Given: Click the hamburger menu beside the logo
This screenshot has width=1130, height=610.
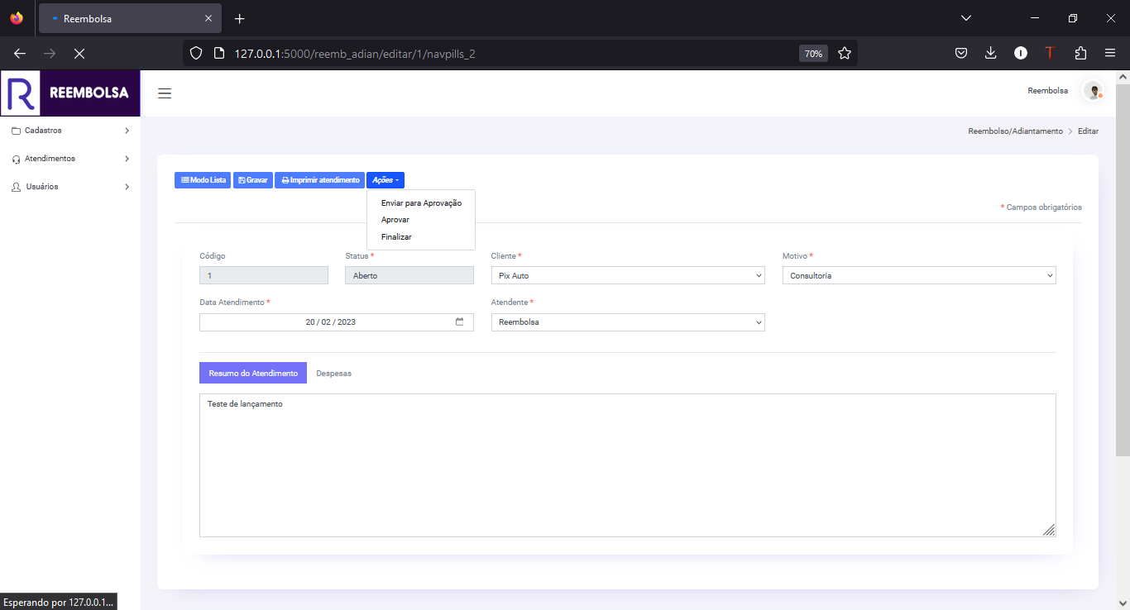Looking at the screenshot, I should tap(165, 93).
